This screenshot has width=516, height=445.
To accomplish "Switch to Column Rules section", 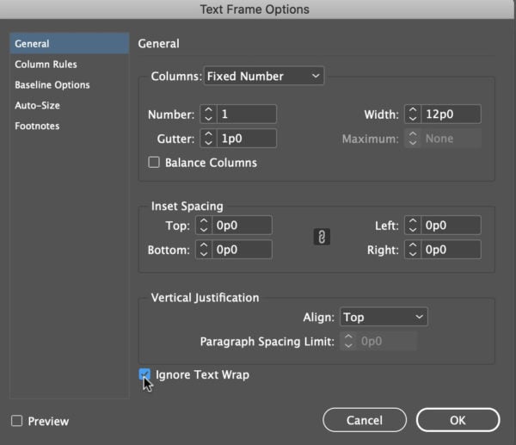I will pyautogui.click(x=46, y=65).
